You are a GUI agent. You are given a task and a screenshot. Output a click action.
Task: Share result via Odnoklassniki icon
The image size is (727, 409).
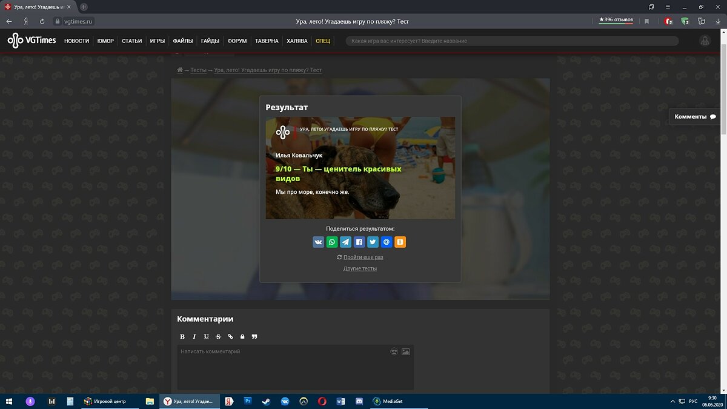pyautogui.click(x=400, y=242)
